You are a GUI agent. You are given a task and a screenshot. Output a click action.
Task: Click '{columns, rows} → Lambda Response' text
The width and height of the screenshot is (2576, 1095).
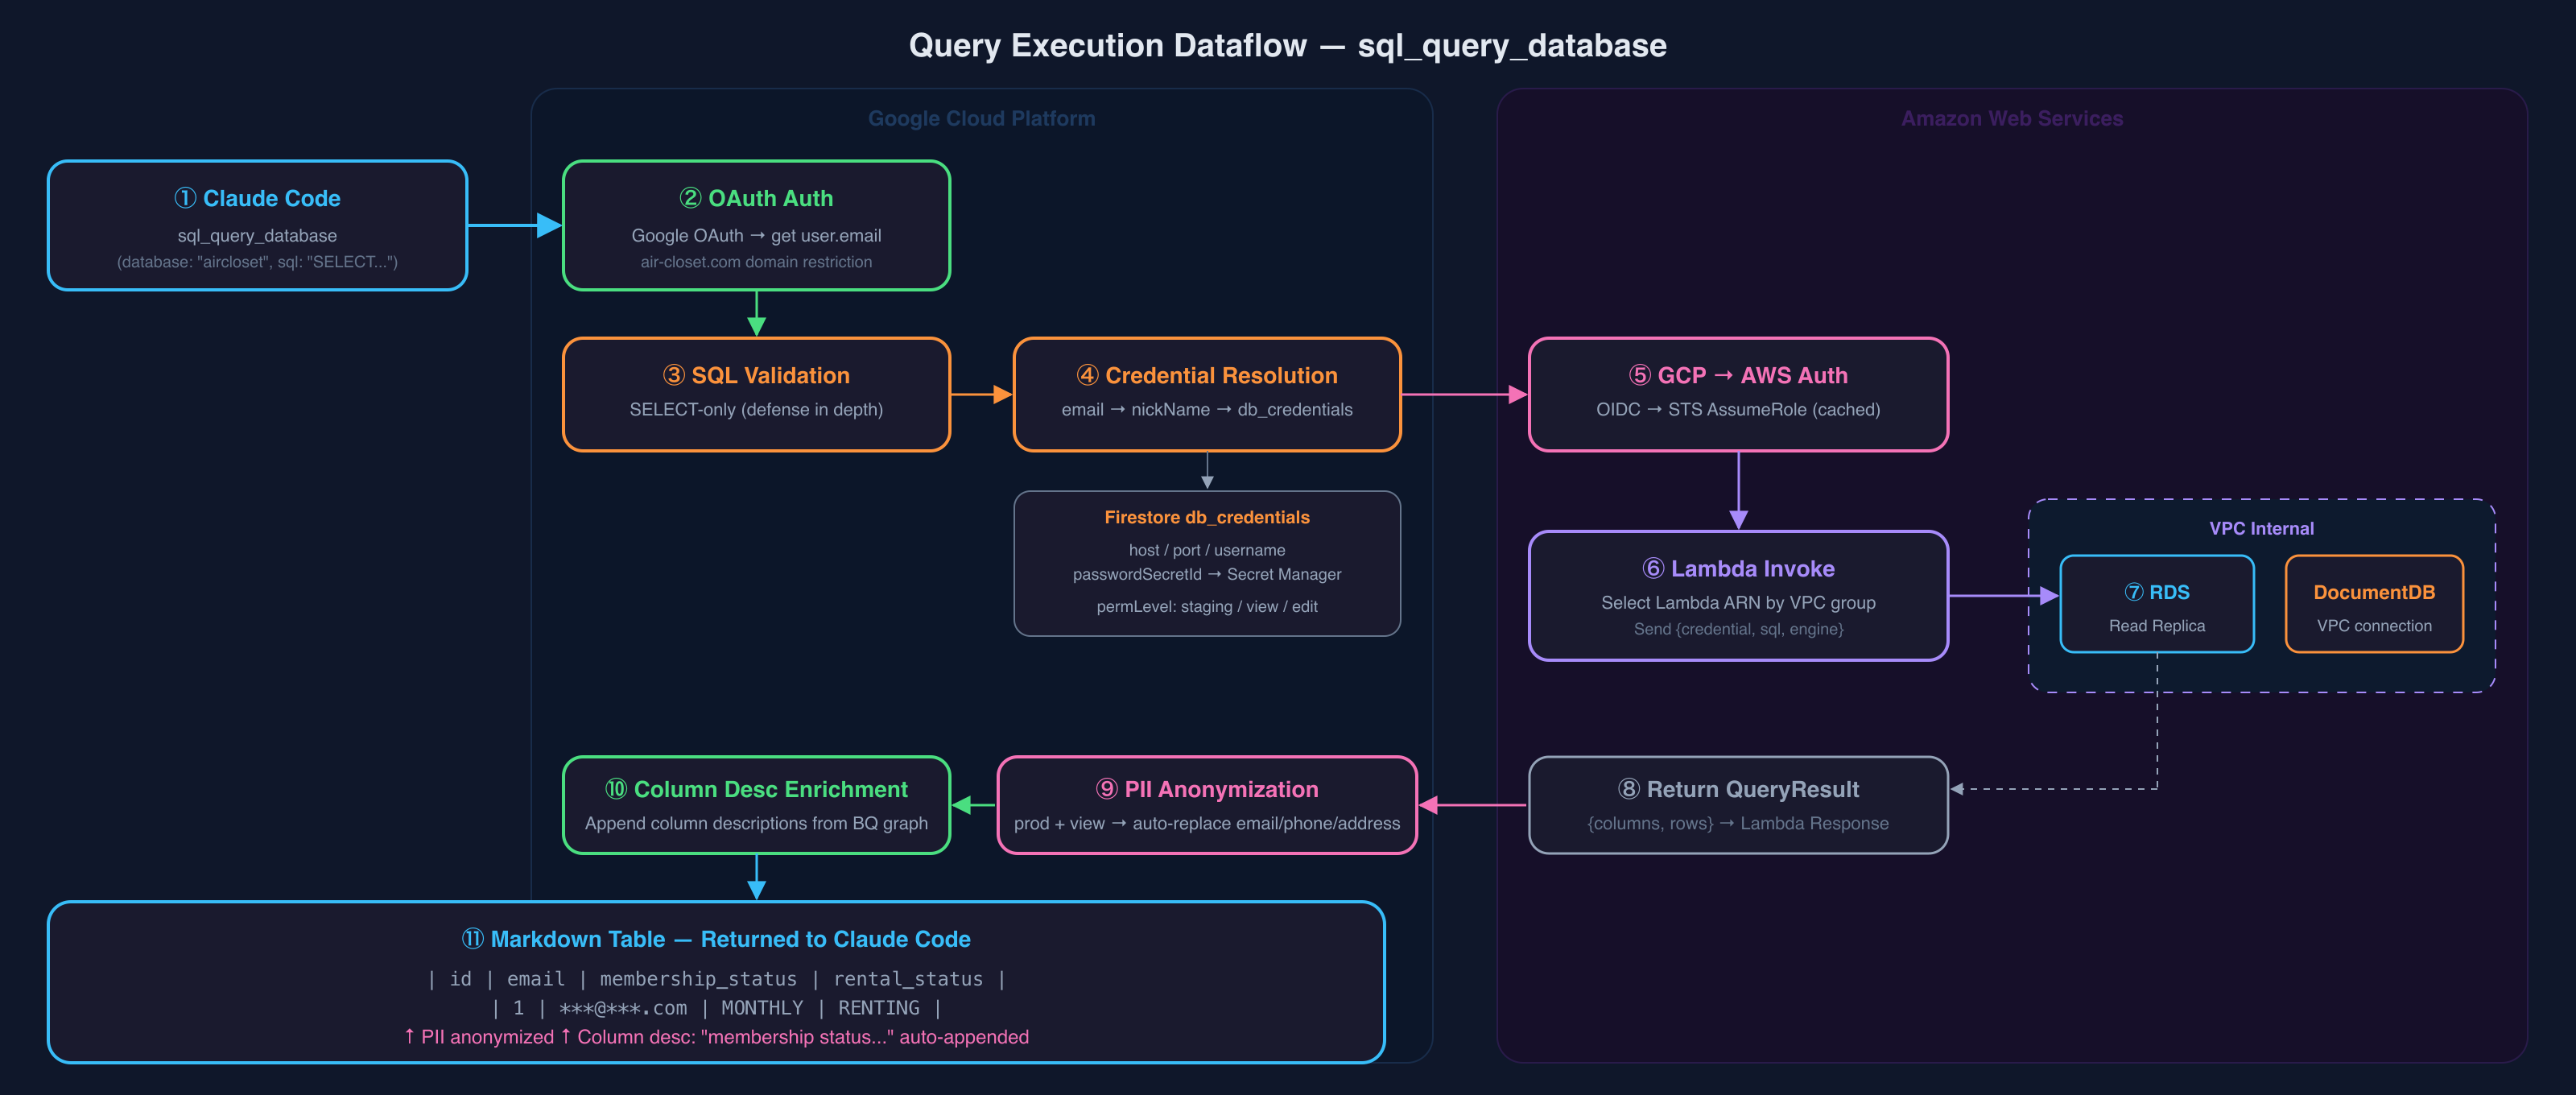[x=1738, y=823]
